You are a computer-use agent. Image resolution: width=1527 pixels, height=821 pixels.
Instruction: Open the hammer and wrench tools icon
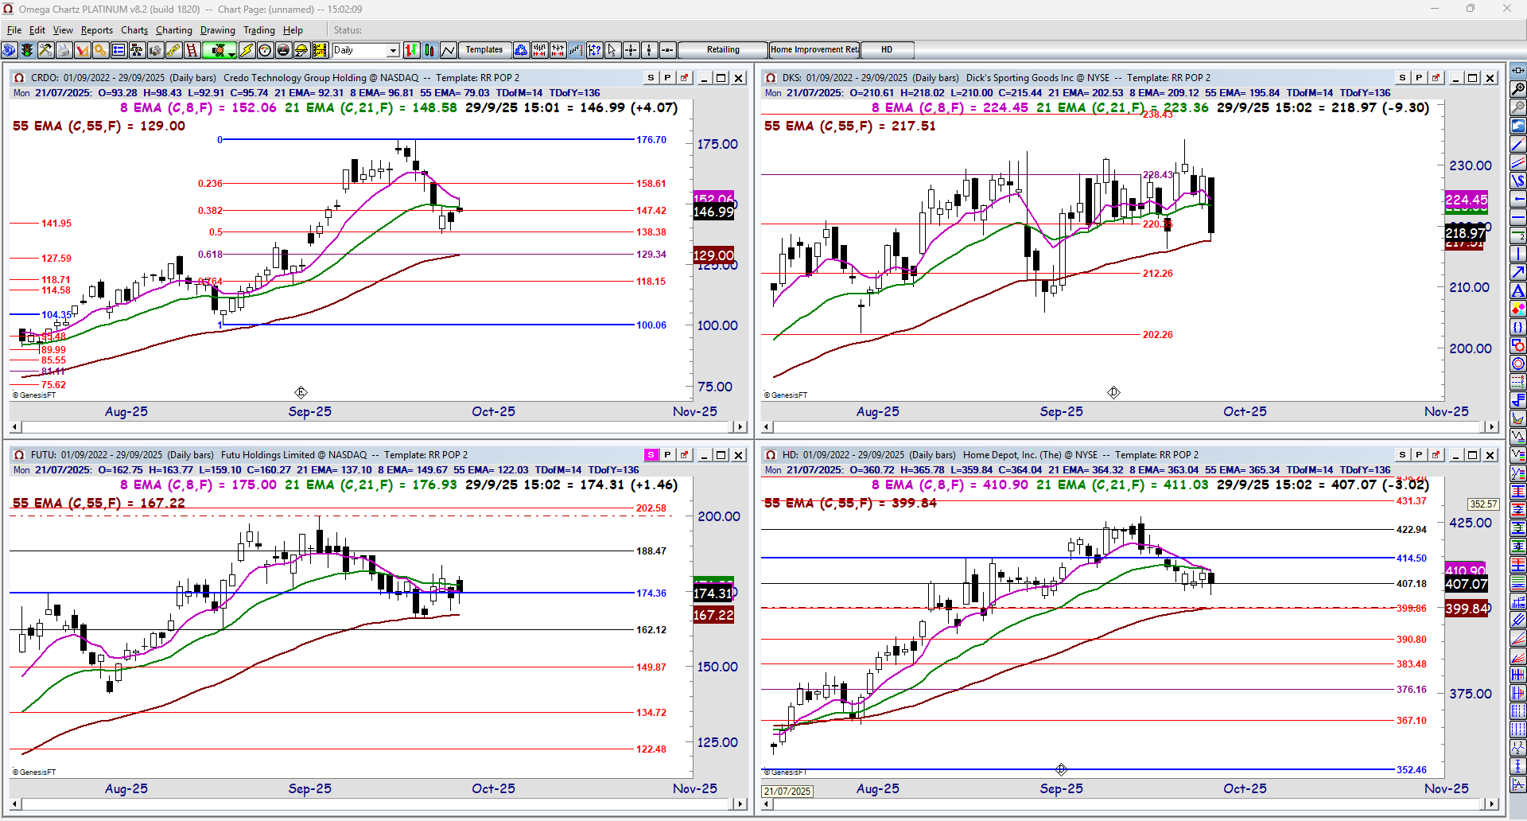45,50
